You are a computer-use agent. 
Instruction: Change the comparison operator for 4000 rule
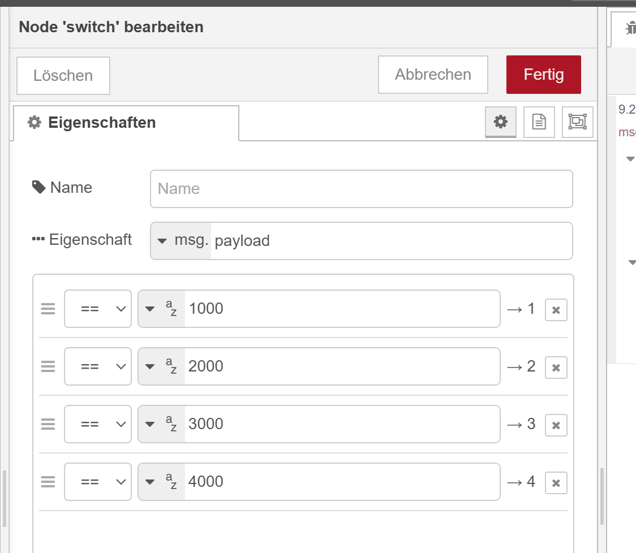click(x=98, y=482)
